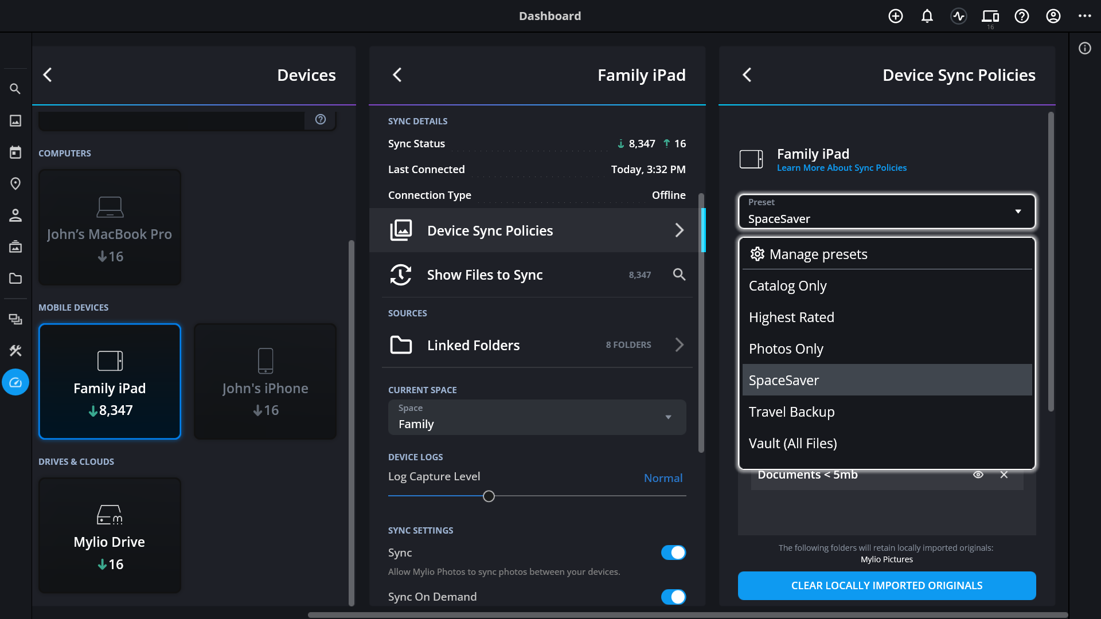1101x619 pixels.
Task: Click Clear Locally Imported Originals button
Action: pyautogui.click(x=887, y=586)
